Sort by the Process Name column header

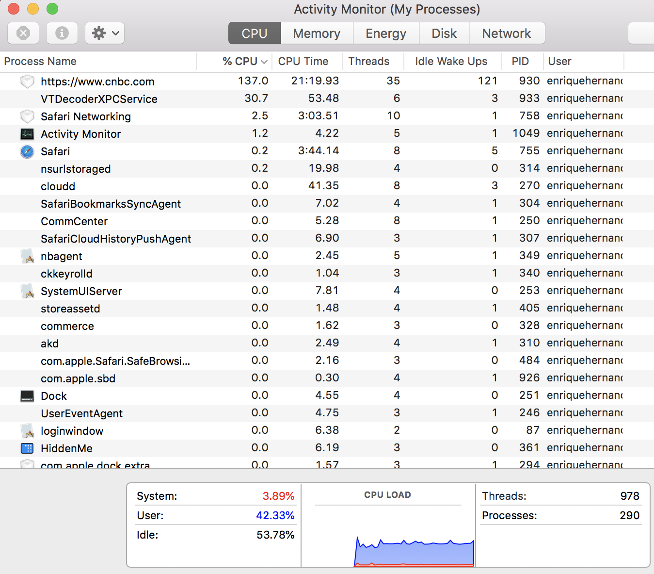(x=40, y=61)
